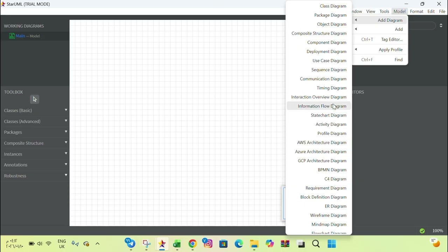Choose Find from Model menu
The image size is (448, 252).
pos(380,60)
